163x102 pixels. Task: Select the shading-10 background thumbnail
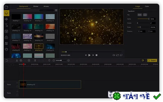27,17
